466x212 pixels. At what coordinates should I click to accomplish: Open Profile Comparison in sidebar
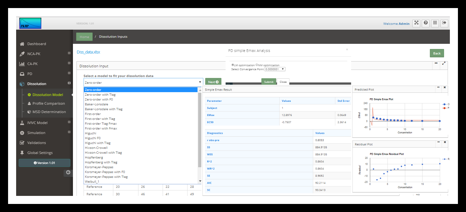48,103
